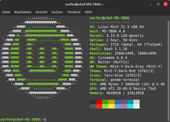The image size is (170, 122).
Task: Click the DE value 'Cinnamon 6.0.4'
Action: [x=113, y=58]
